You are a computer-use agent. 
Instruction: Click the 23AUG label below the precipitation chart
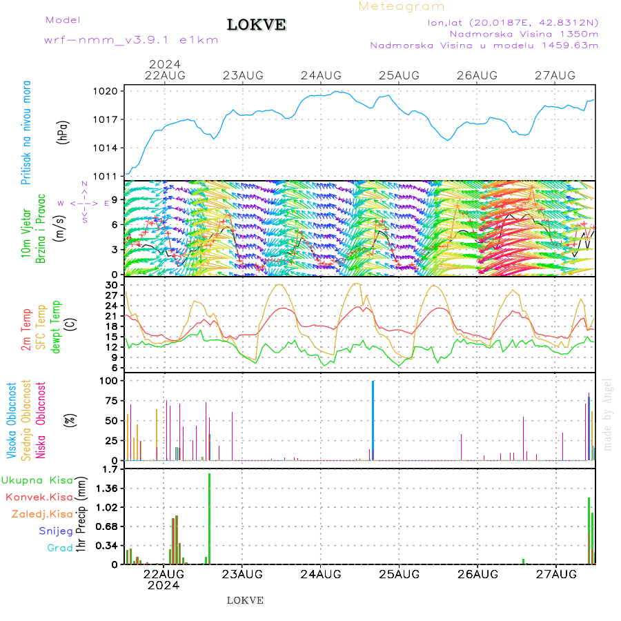coord(242,574)
